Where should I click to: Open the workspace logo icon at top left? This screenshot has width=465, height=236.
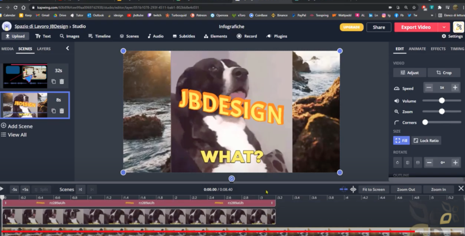tap(6, 26)
